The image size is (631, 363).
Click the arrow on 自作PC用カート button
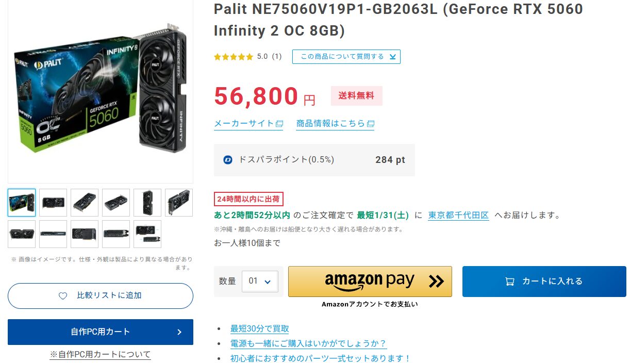pyautogui.click(x=179, y=332)
